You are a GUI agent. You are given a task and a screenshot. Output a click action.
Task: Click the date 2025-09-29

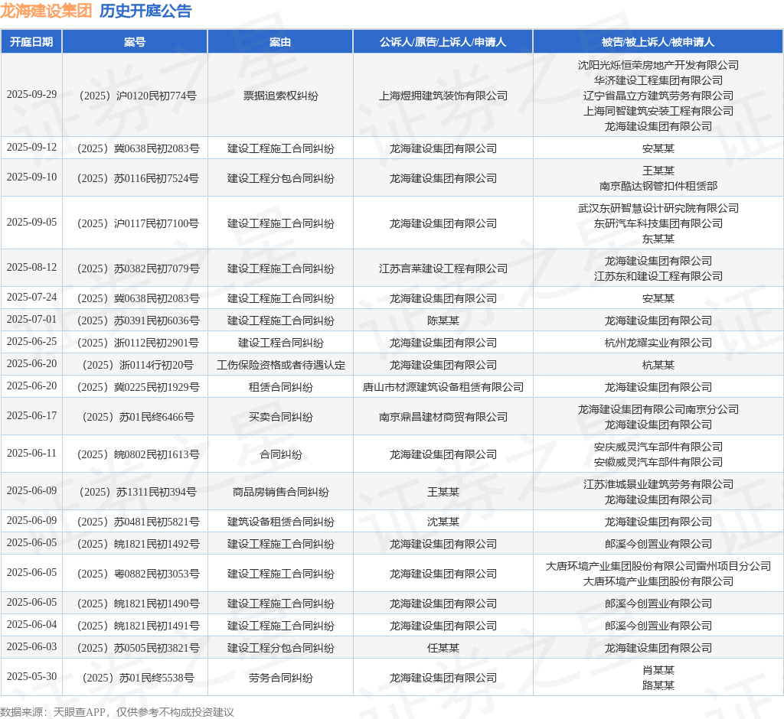click(31, 94)
